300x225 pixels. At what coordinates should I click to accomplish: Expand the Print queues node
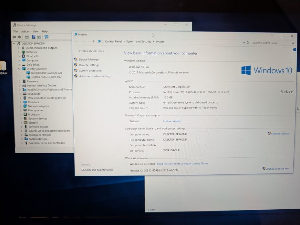point(21,110)
